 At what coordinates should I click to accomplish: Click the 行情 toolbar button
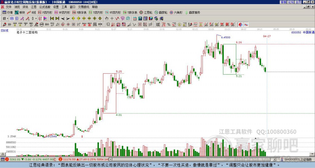[x=7, y=12]
